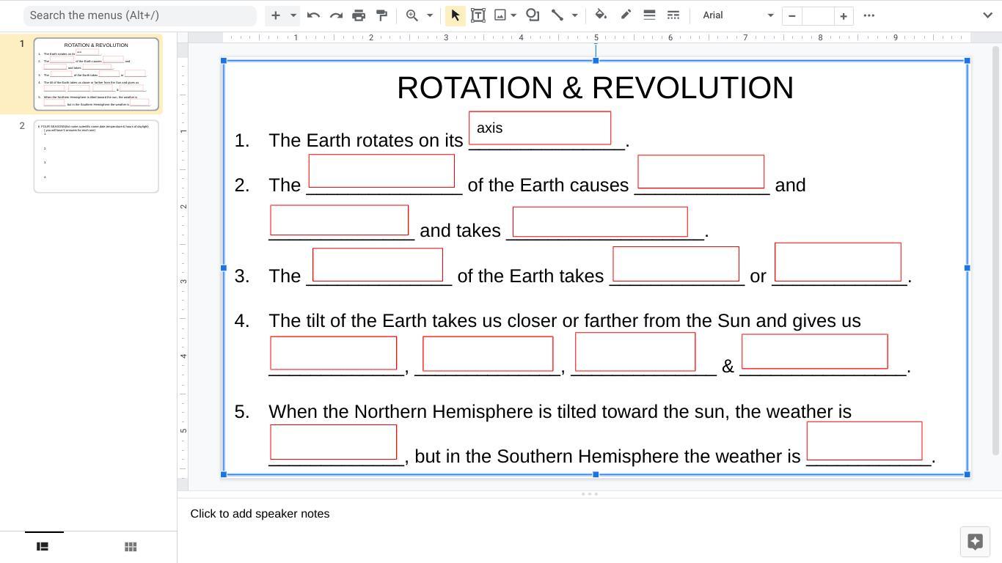Screen dimensions: 1002x563
Task: Click the Border color pencil icon
Action: pos(626,15)
